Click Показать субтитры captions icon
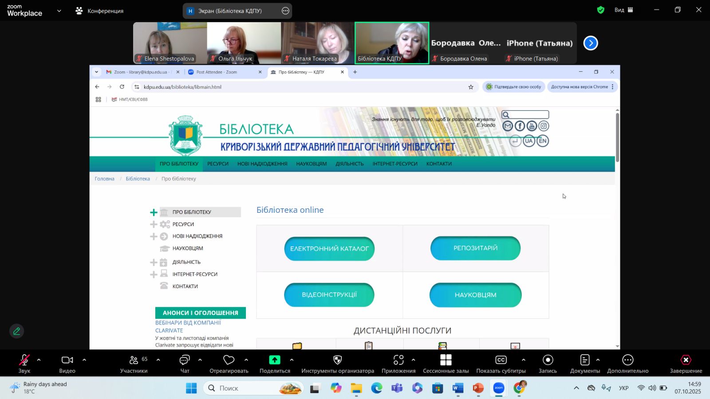710x399 pixels. click(501, 360)
